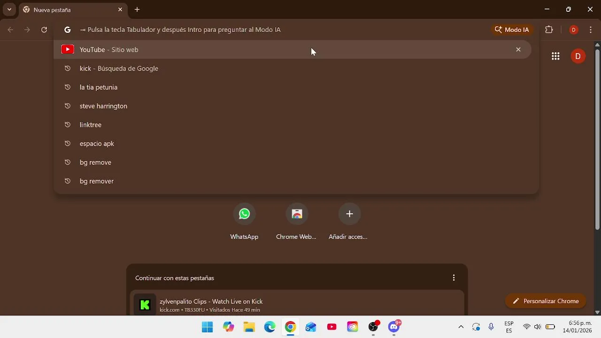Screen dimensions: 601x338
Task: Pick the bg remove suggestion
Action: [x=292, y=162]
